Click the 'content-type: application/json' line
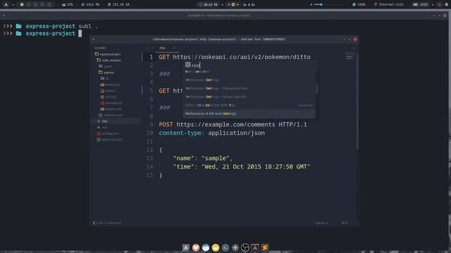Viewport: 451px width, 253px height. (x=211, y=133)
